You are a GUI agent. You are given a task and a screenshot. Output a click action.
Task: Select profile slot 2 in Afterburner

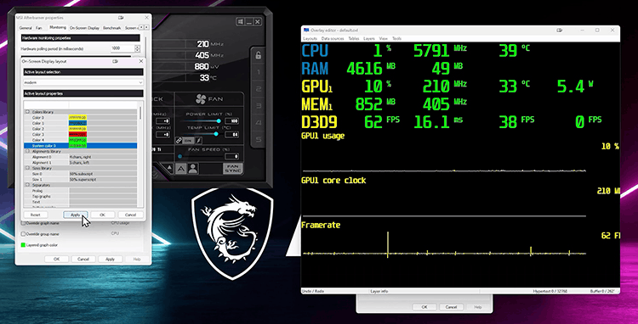point(259,90)
